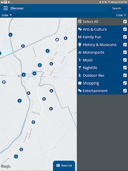Uncheck the Shopping checkbox
Screen dimensions: 128x171
[x=125, y=83]
